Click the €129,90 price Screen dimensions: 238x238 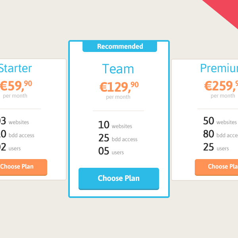click(x=119, y=86)
